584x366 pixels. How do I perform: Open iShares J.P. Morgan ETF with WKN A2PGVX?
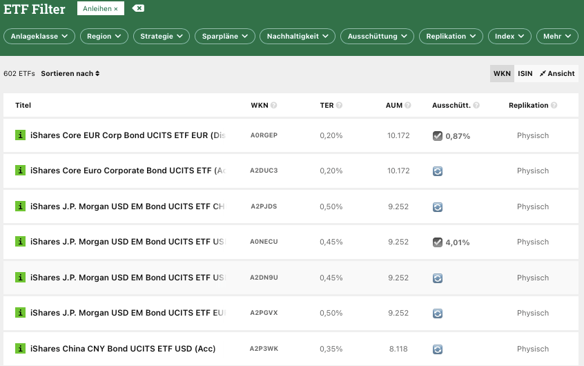[128, 313]
